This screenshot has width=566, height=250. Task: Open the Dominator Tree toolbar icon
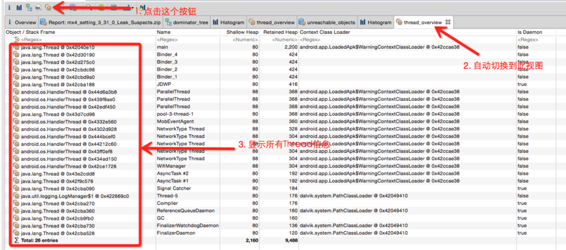tap(29, 7)
